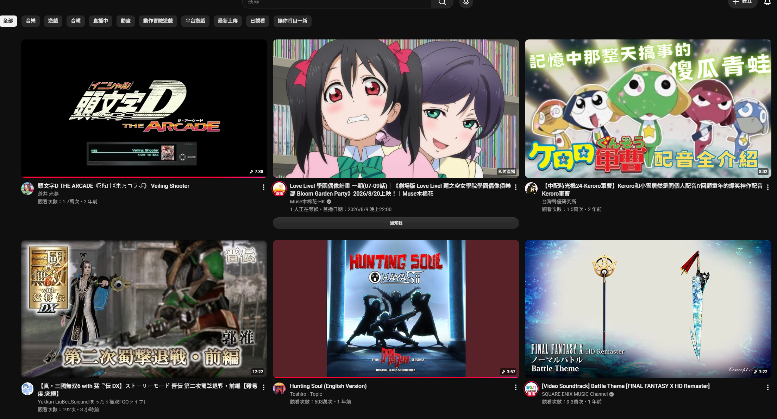This screenshot has height=419, width=777.
Task: Open Love Live! 學園偶像計畫 video title
Action: 400,190
